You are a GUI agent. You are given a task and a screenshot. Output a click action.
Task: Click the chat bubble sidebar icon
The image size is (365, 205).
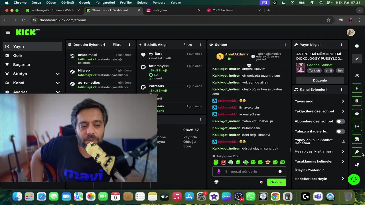coord(357,114)
